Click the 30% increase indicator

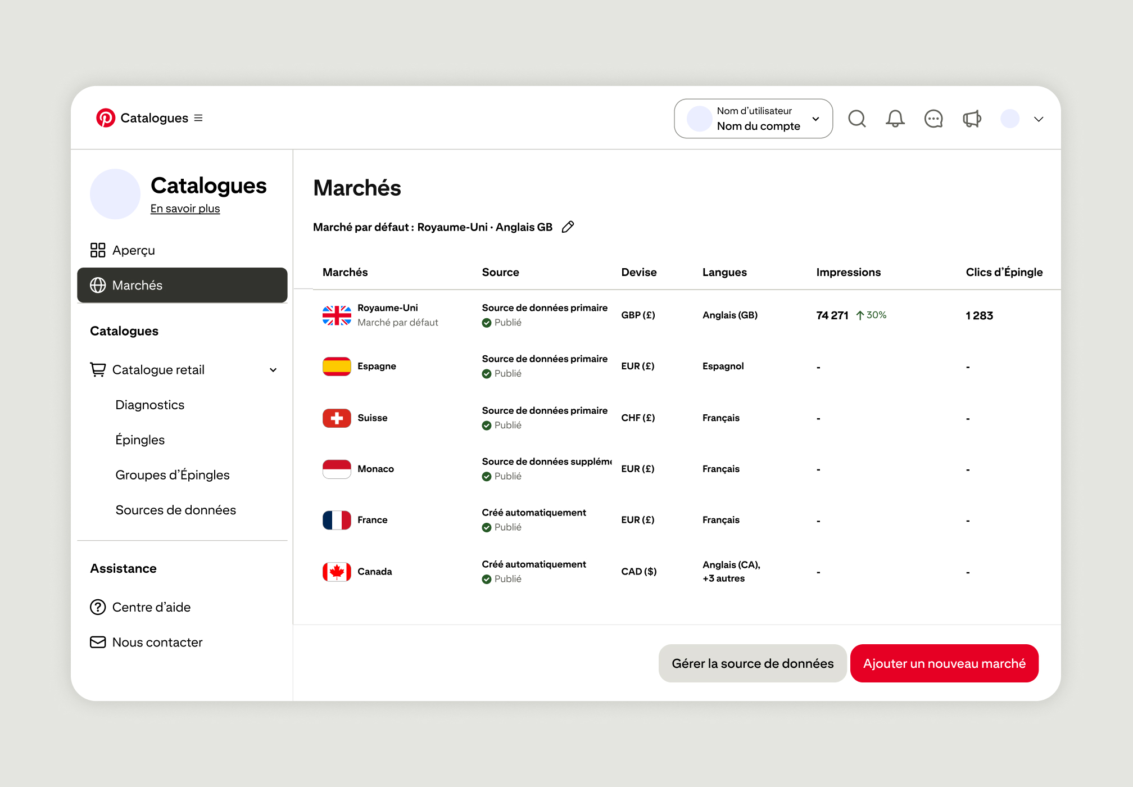[871, 315]
